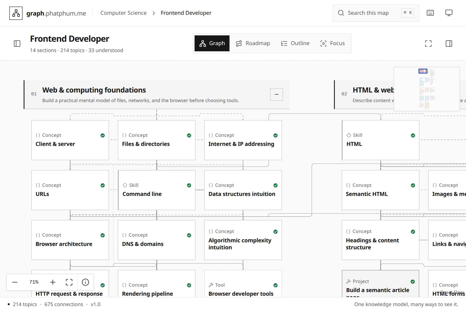Viewport: 466px width, 311px height.
Task: Toggle understood check on Client & server
Action: (x=103, y=135)
